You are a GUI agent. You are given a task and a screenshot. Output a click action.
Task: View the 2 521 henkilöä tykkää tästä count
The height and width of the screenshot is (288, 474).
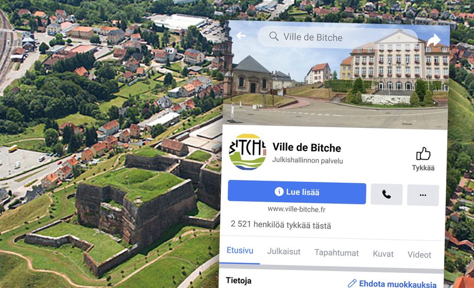click(280, 225)
